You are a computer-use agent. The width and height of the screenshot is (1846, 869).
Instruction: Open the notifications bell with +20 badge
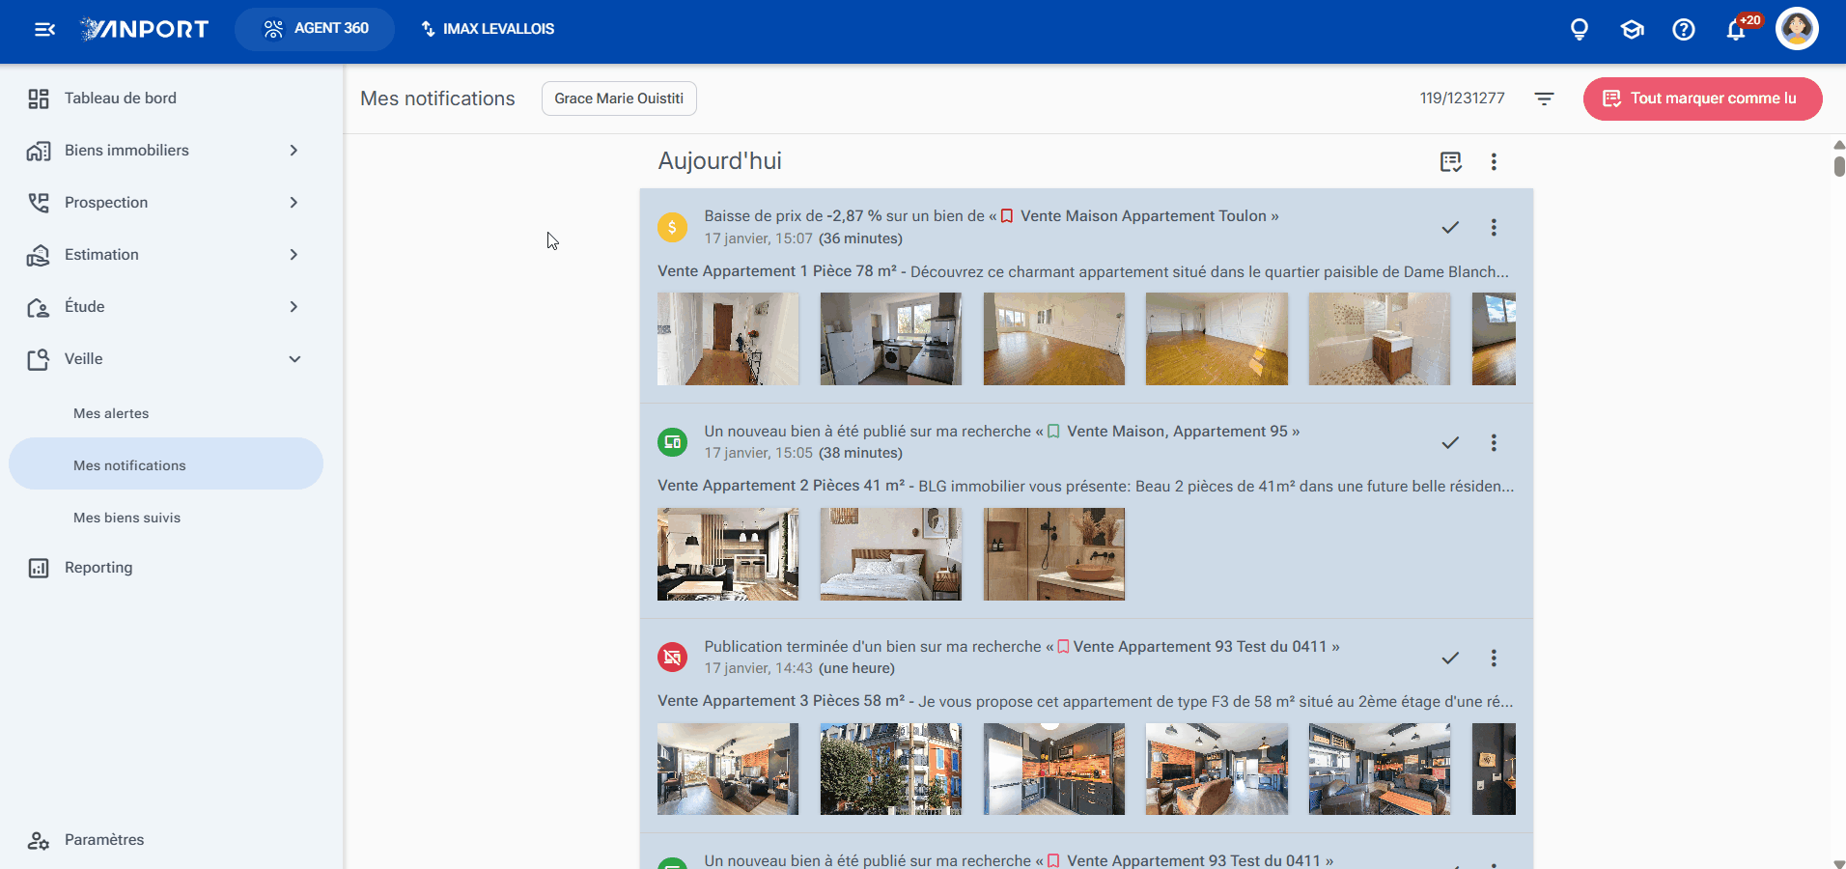click(1737, 29)
